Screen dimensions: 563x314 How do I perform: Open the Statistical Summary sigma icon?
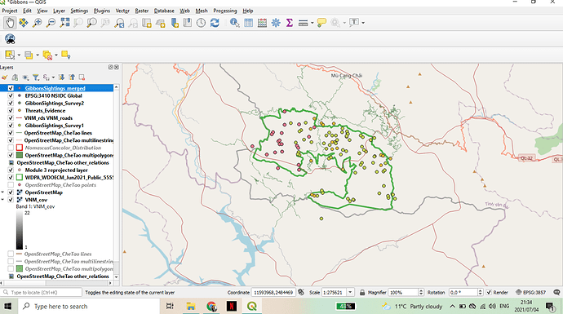[290, 23]
